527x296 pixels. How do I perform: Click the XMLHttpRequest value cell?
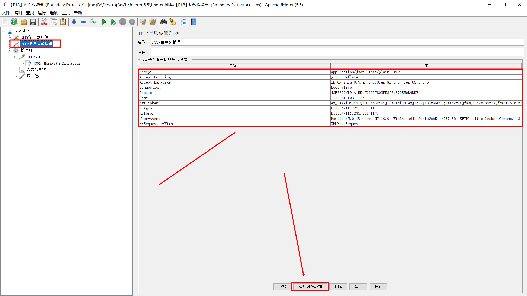pyautogui.click(x=426, y=124)
